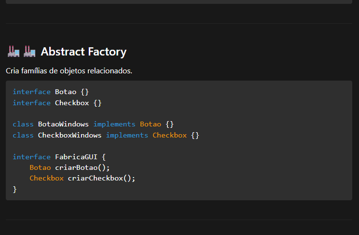Place cursor on 'interface Checkbox {}' code line
Viewport: 359px width, 235px height.
(57, 103)
